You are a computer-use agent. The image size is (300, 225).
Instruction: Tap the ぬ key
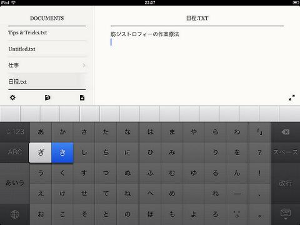(127, 173)
